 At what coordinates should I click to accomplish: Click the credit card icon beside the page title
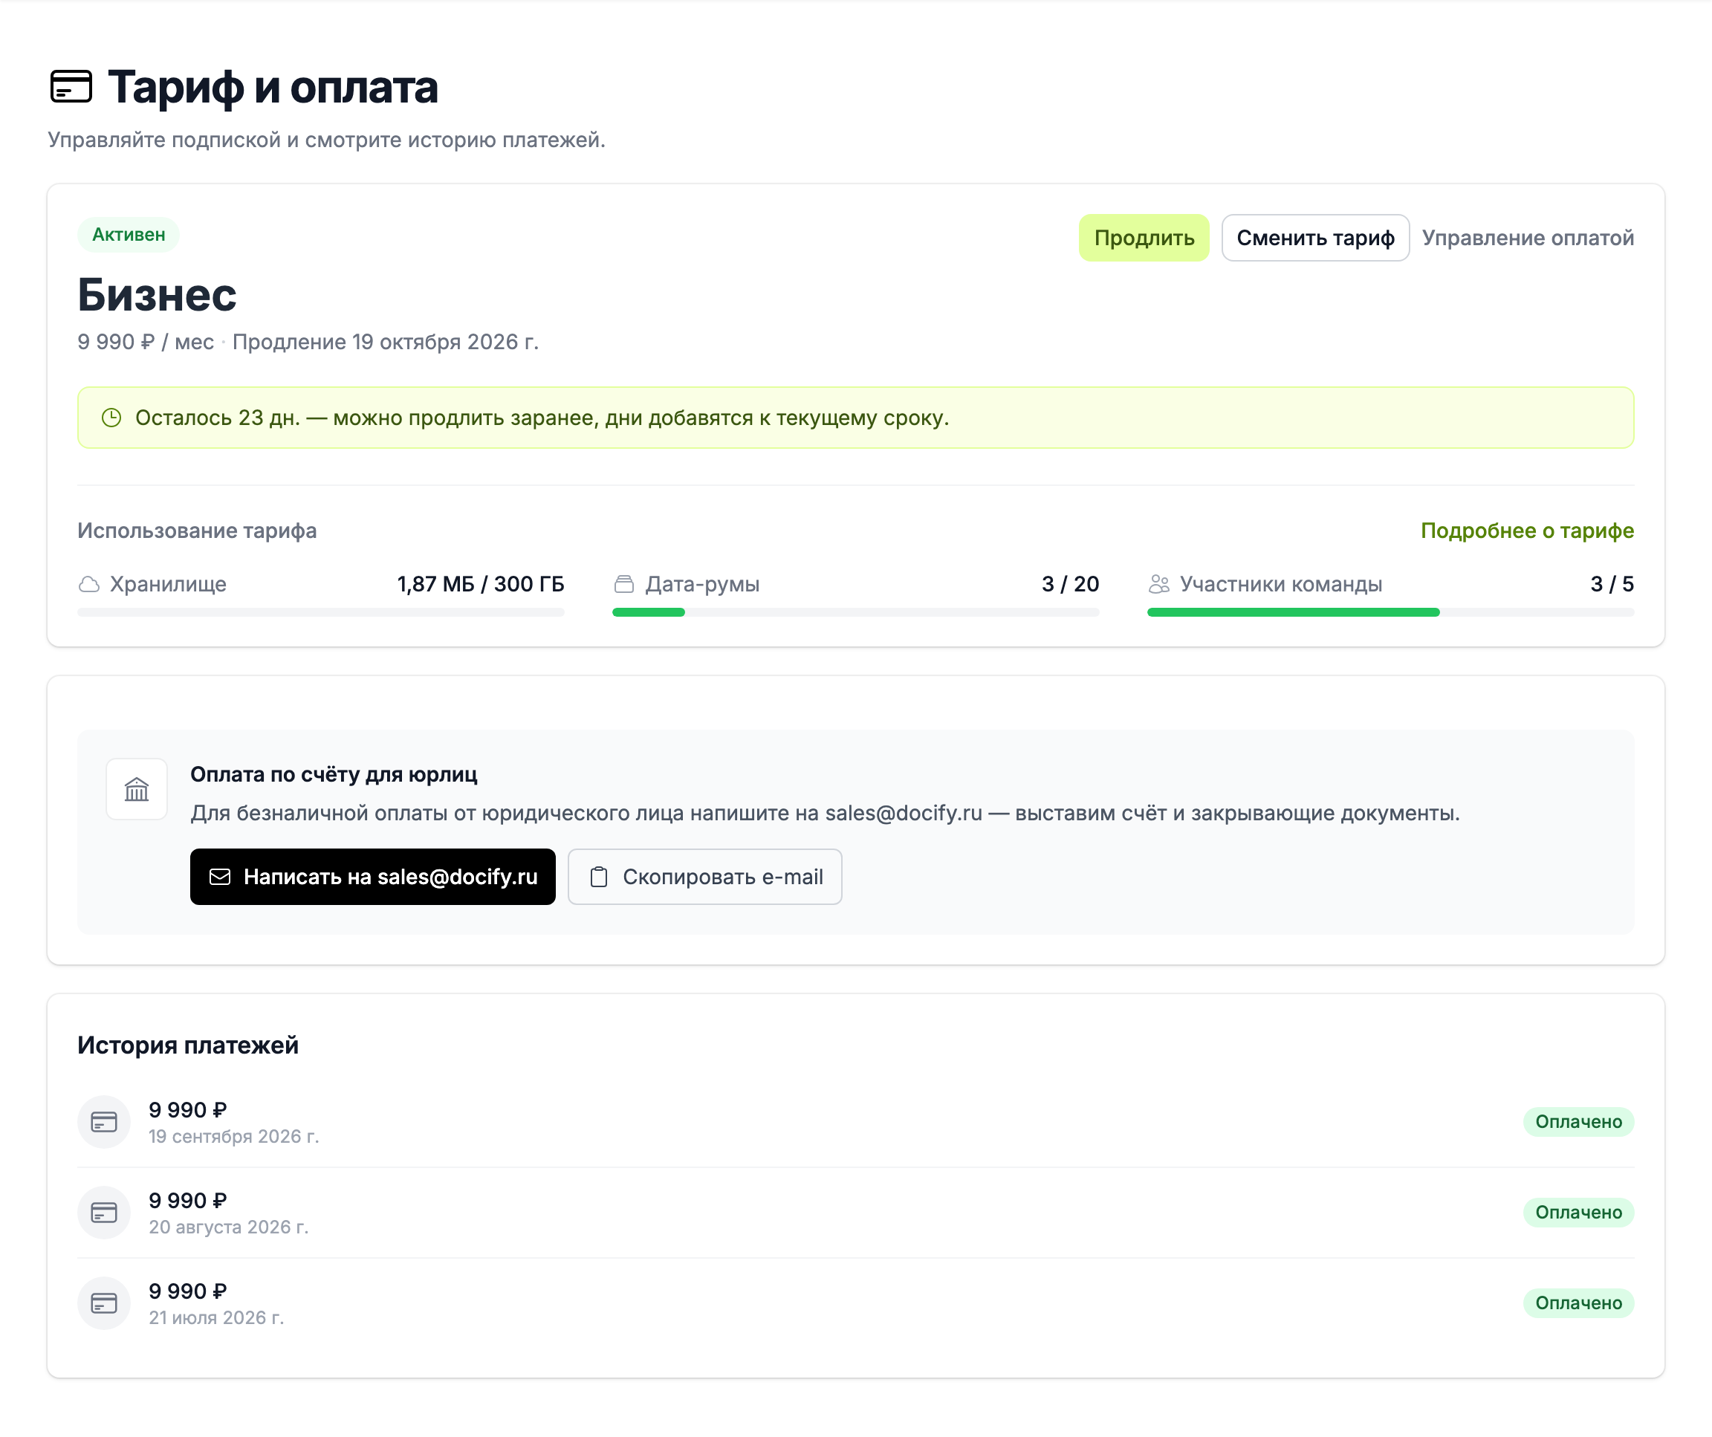(71, 86)
